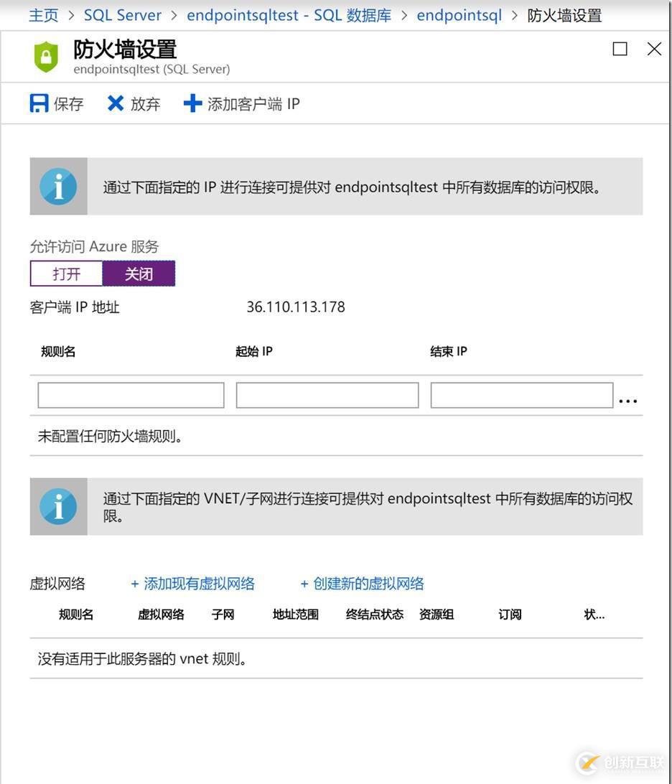Click the 起始 IP column header
This screenshot has width=672, height=784.
tap(254, 352)
